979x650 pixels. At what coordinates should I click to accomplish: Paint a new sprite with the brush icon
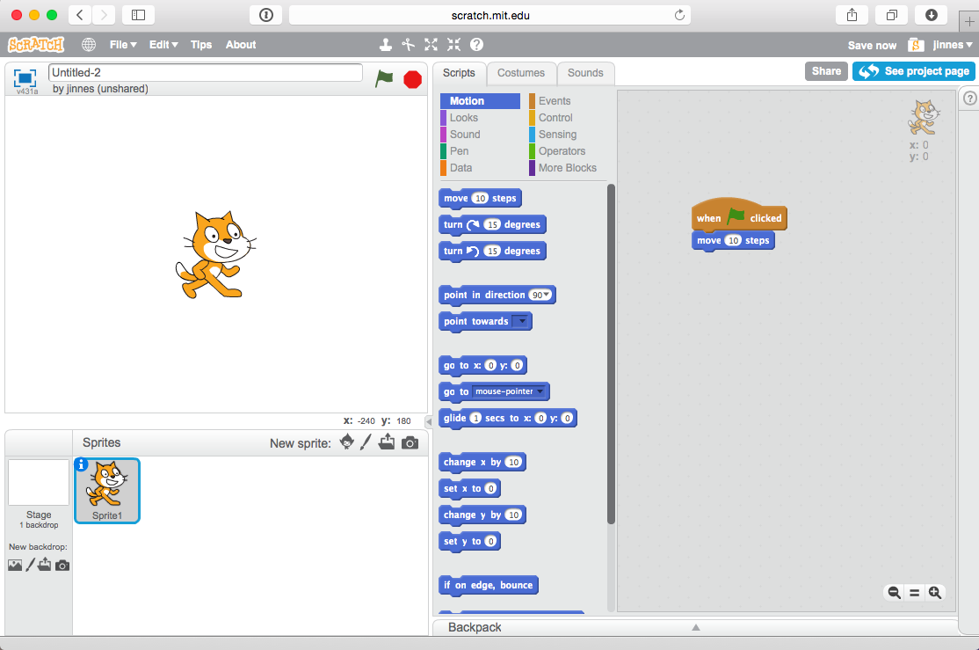pos(366,443)
